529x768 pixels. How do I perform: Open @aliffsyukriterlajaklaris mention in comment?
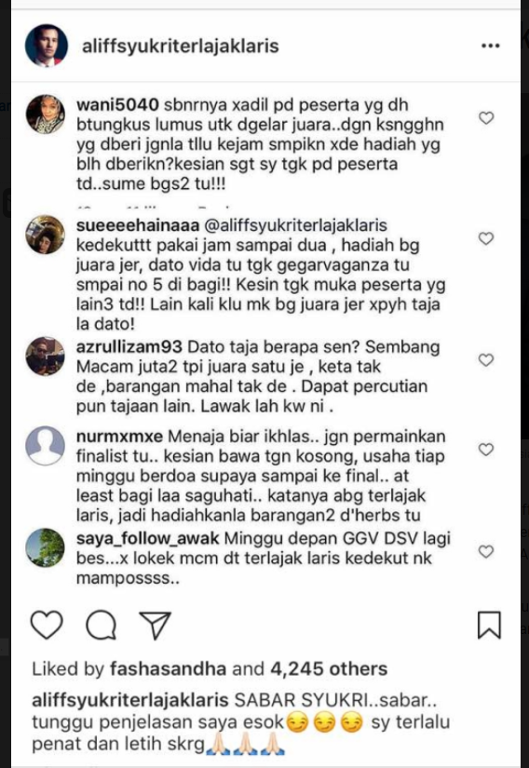click(x=295, y=225)
